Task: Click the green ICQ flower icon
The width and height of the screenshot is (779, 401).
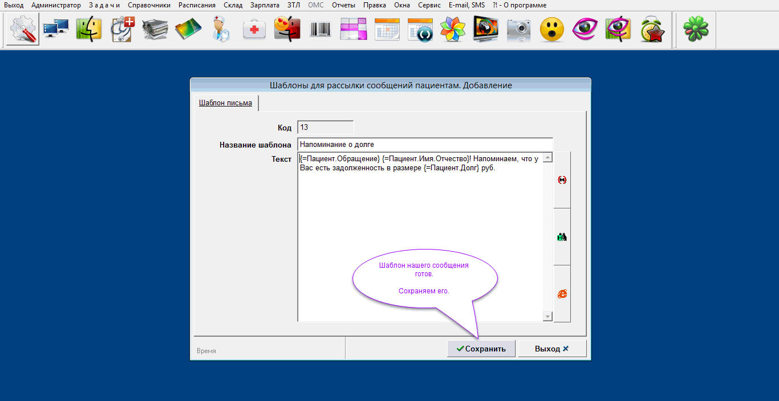Action: click(696, 29)
